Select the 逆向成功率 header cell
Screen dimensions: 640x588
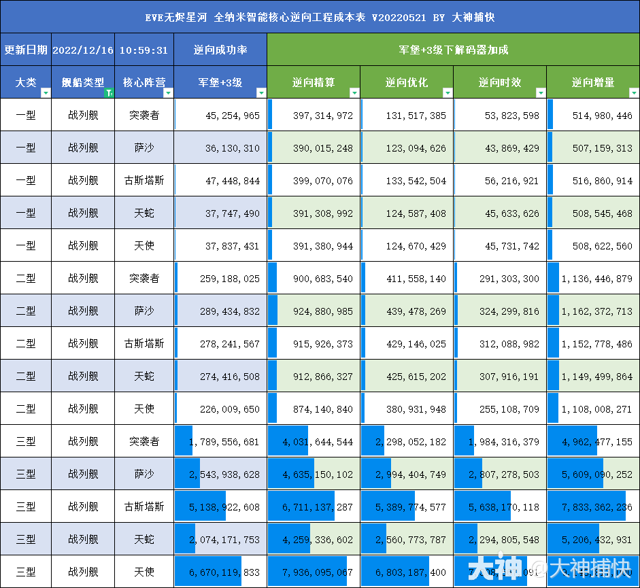220,49
